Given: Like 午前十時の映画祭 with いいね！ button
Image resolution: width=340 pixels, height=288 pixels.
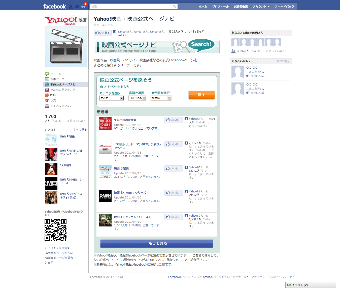Looking at the screenshot, I should pos(174,120).
